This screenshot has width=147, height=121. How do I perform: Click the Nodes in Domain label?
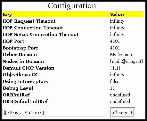pos(23,61)
